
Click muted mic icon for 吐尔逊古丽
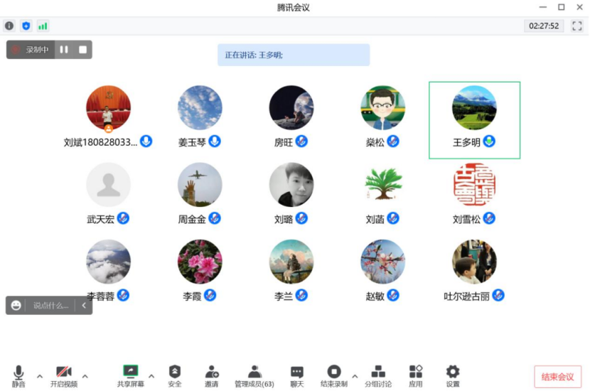pos(498,296)
